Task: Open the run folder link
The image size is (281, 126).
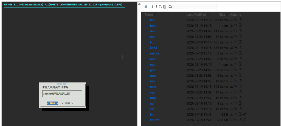Action: [152, 81]
